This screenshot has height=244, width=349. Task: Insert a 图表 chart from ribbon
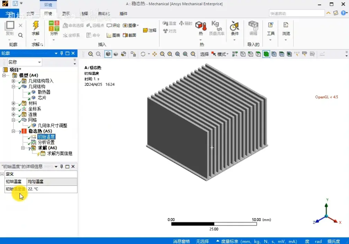point(113,35)
